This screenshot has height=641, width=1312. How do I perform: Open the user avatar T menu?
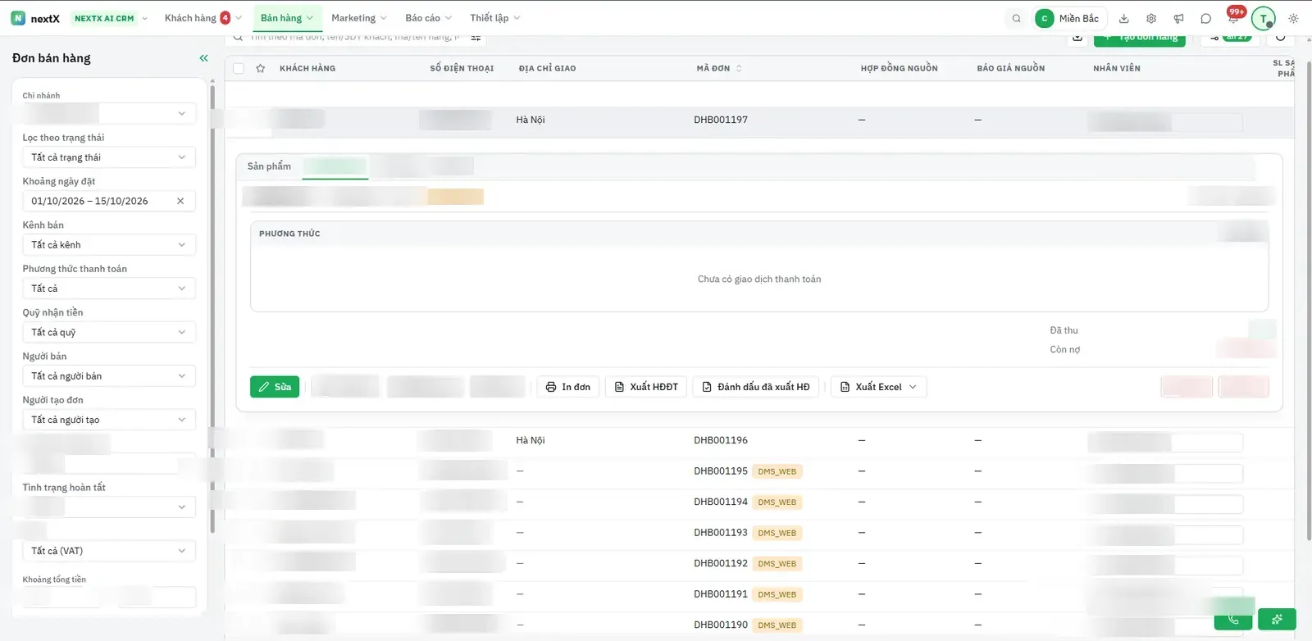pyautogui.click(x=1264, y=18)
